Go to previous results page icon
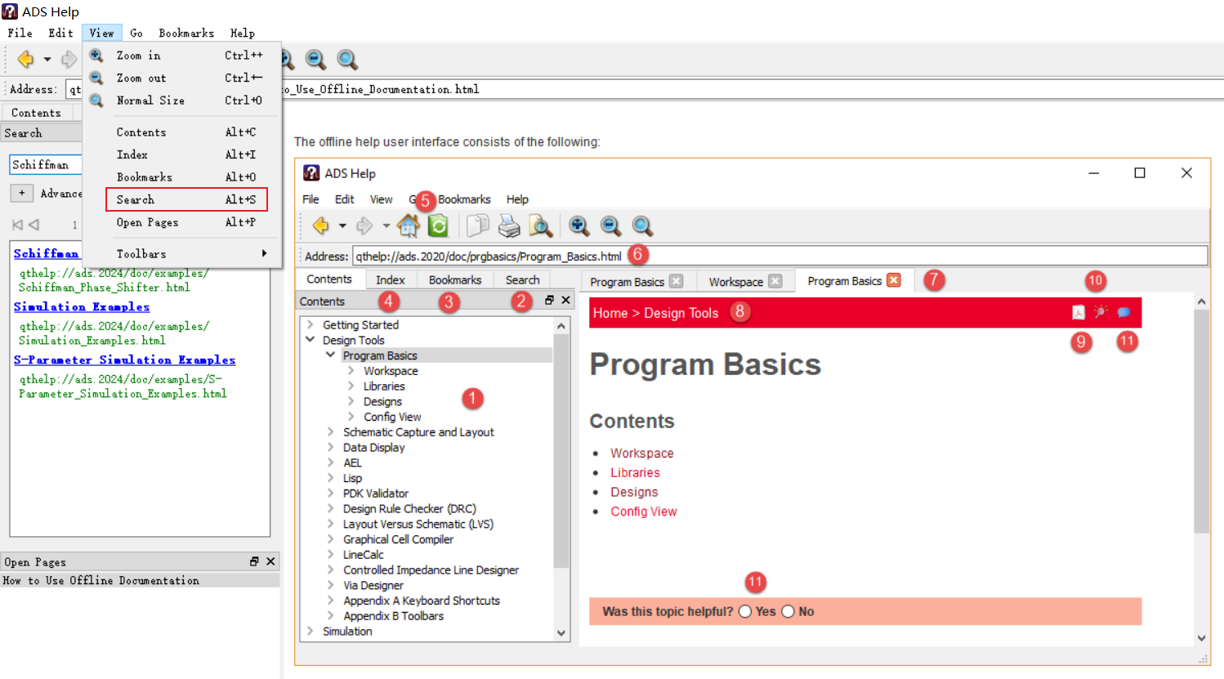The height and width of the screenshot is (679, 1224). (x=34, y=225)
